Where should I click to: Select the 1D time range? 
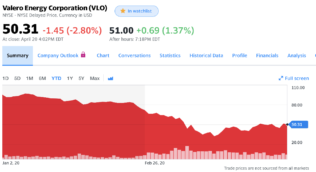(x=6, y=78)
